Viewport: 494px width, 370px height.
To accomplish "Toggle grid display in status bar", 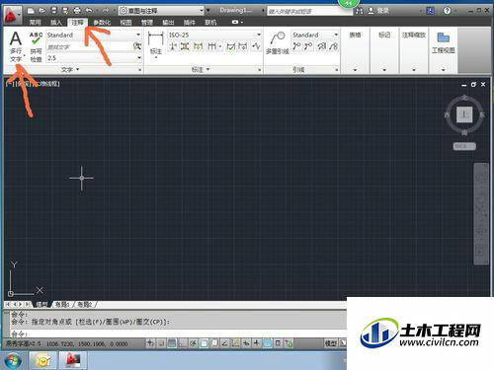I will tap(172, 343).
